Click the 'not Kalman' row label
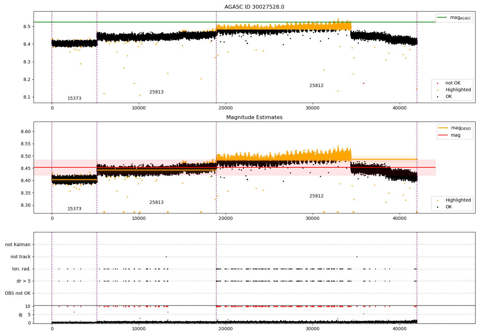480x336 pixels. (x=18, y=245)
